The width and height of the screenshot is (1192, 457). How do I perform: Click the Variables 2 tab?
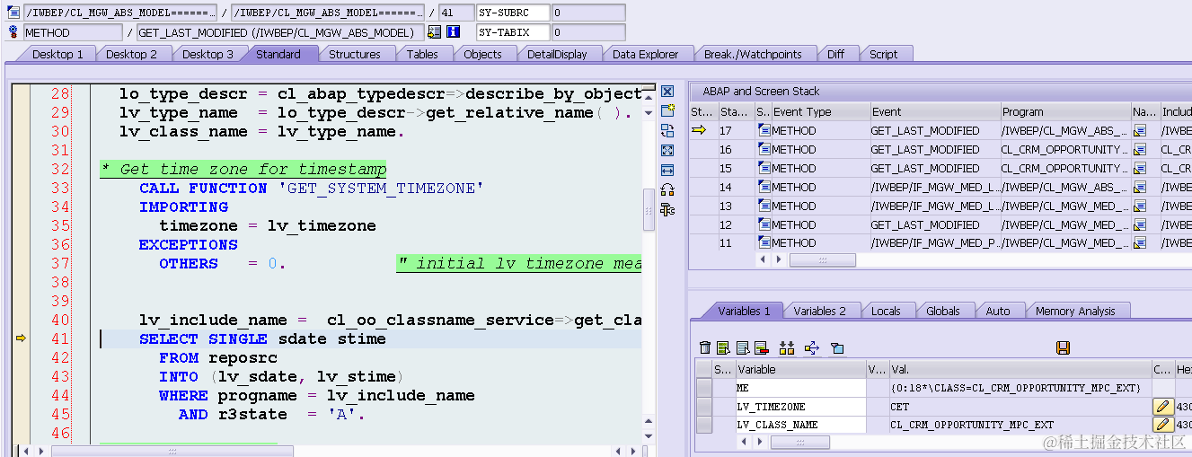pos(820,311)
